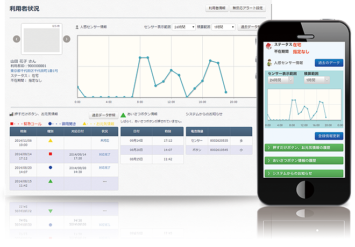This screenshot has height=247, width=355.
Task: Open the address link 東京都千代田区千代田町1番1号
Action: [x=34, y=71]
